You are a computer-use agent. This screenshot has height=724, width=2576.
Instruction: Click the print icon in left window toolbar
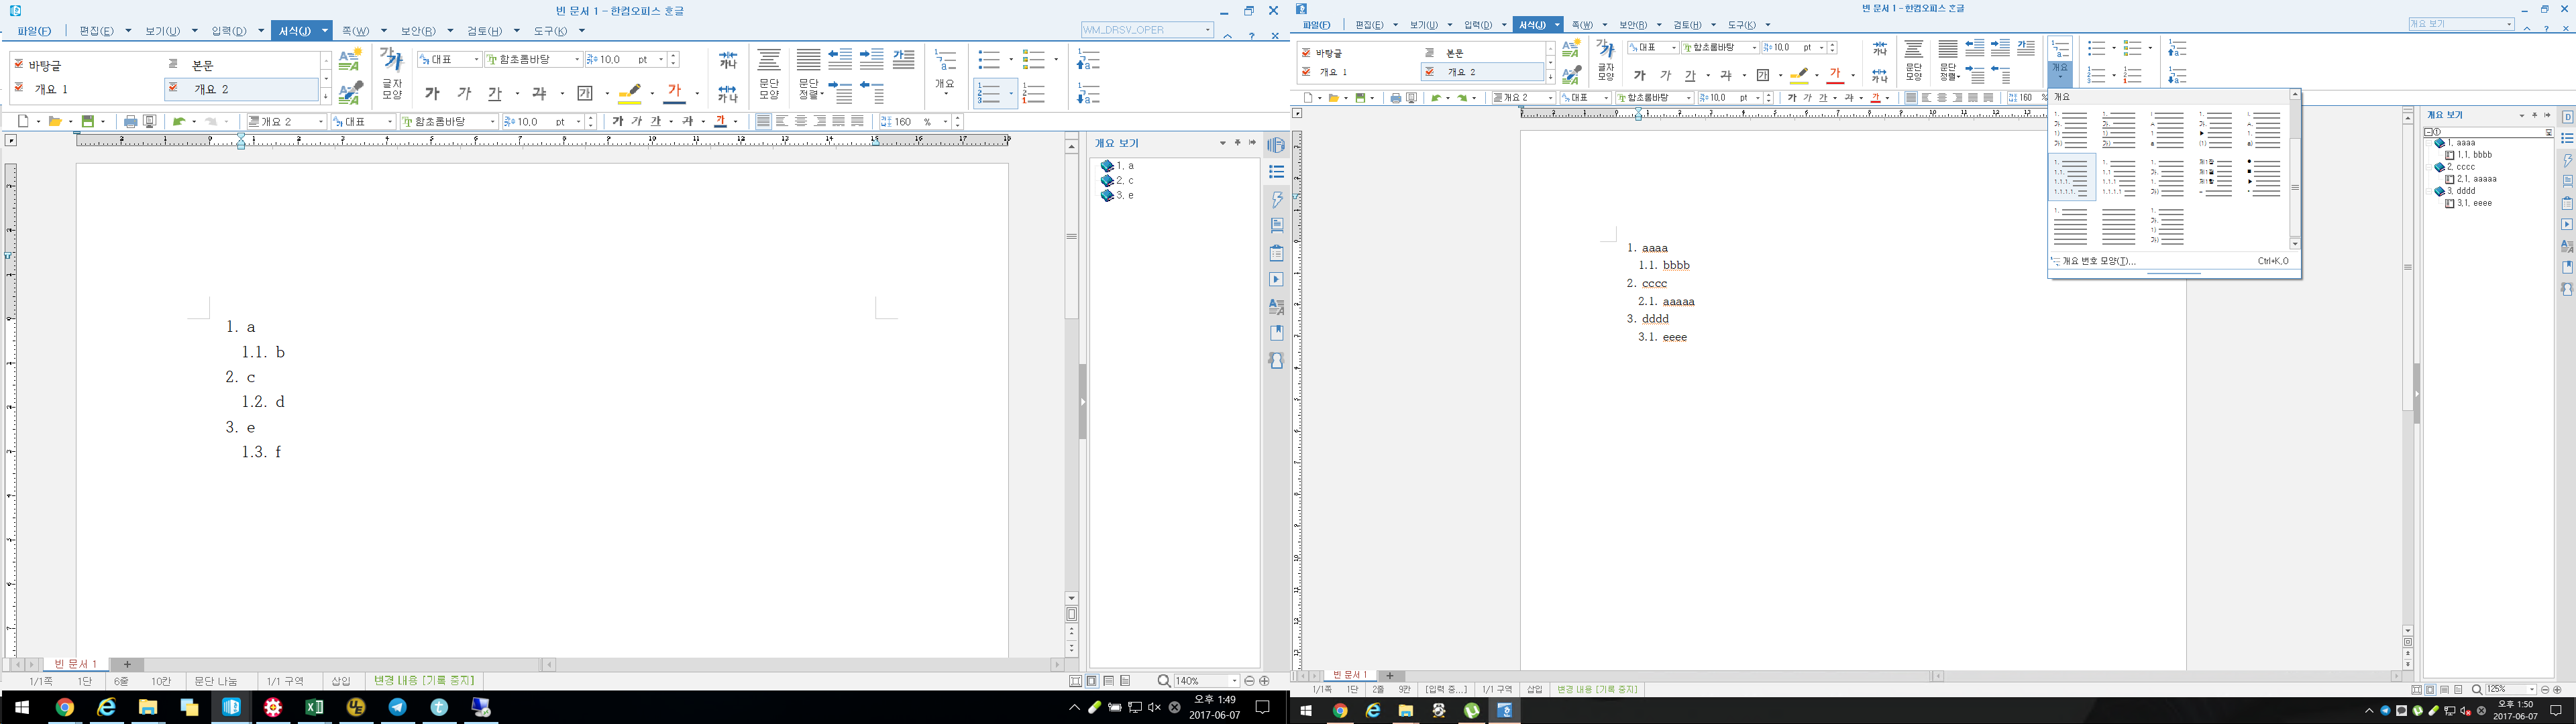tap(130, 122)
